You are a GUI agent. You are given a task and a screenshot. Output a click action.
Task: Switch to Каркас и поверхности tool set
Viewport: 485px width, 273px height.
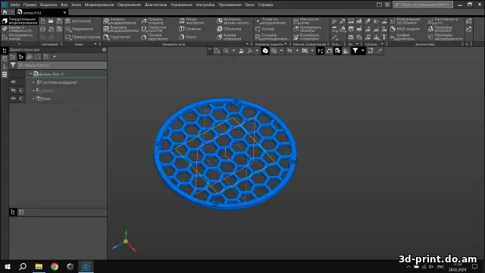point(20,29)
